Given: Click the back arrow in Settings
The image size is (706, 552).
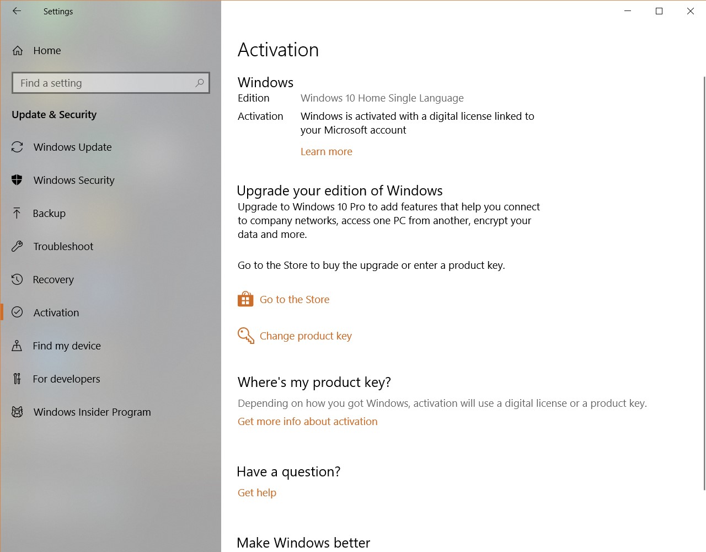Looking at the screenshot, I should click(x=17, y=11).
